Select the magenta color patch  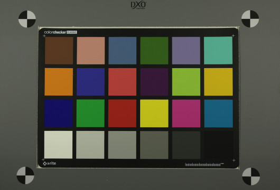point(186,113)
